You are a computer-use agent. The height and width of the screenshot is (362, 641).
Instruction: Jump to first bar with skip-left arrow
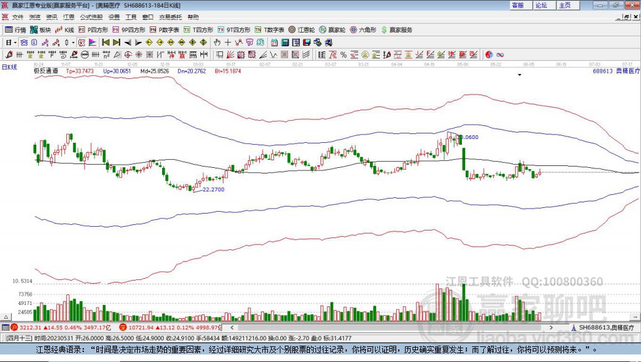105,43
